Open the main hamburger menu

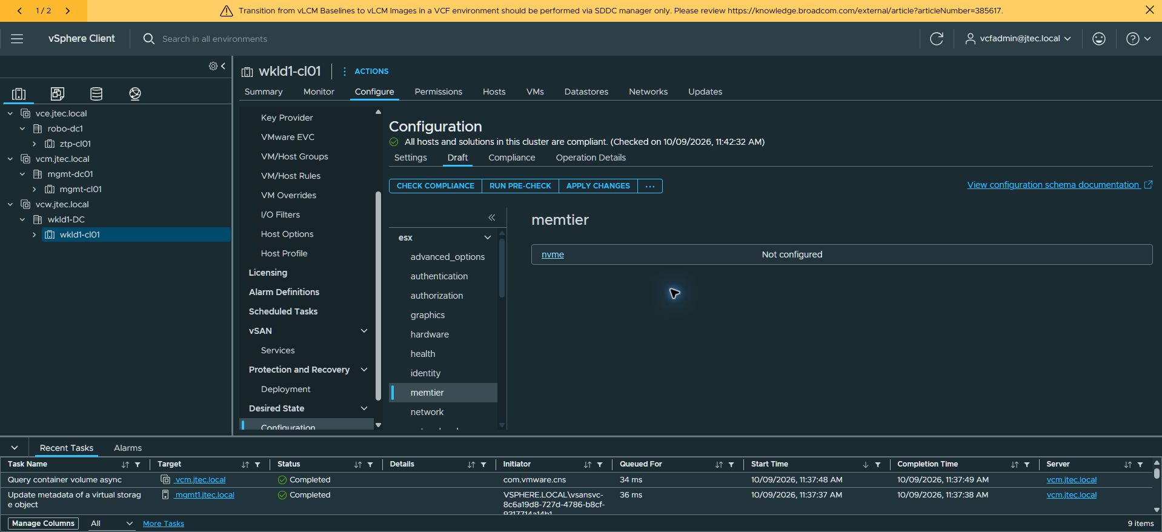click(17, 39)
